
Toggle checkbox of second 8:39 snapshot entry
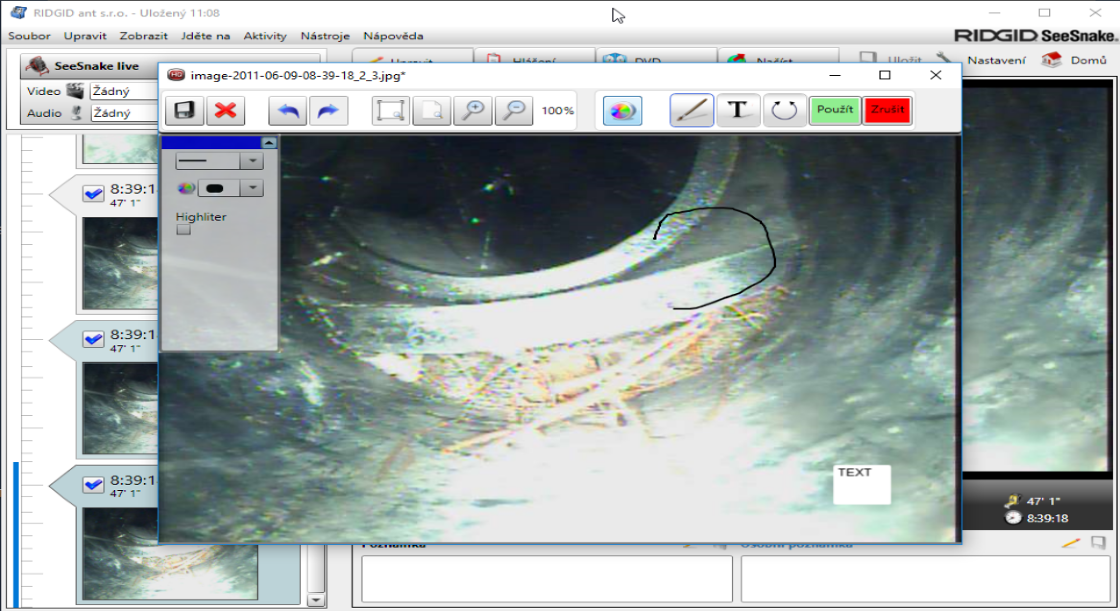click(93, 340)
